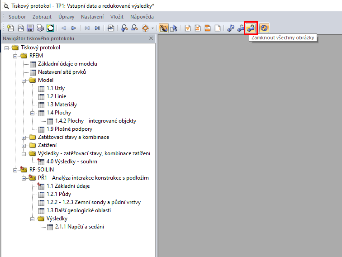Image resolution: width=342 pixels, height=257 pixels.
Task: Collapse the Model folder node
Action: (x=24, y=81)
